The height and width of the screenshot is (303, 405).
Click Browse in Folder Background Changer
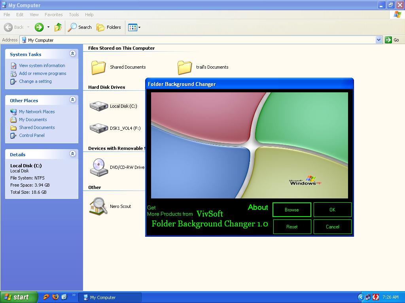point(292,210)
